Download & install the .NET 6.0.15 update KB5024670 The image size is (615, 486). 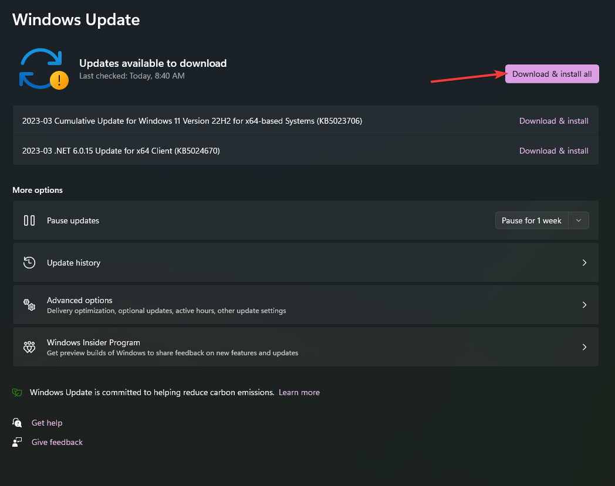(553, 151)
